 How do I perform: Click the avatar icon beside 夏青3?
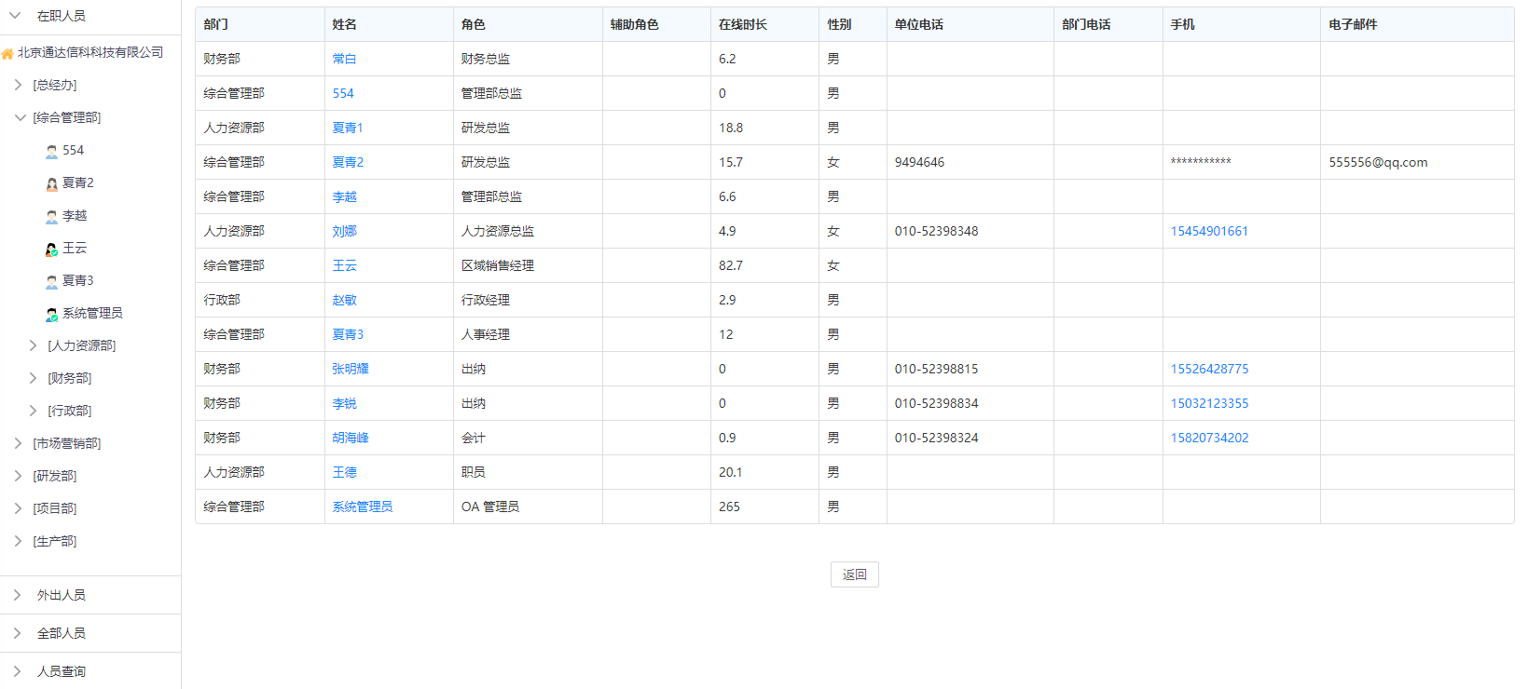pyautogui.click(x=52, y=281)
